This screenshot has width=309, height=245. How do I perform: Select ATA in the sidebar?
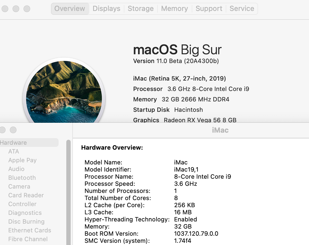pos(14,151)
